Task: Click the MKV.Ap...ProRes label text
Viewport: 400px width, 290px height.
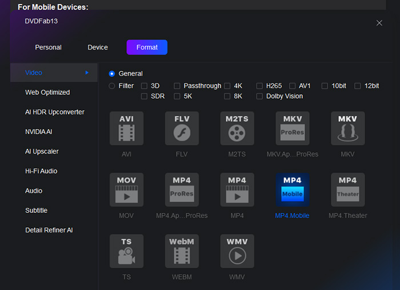Action: point(293,154)
